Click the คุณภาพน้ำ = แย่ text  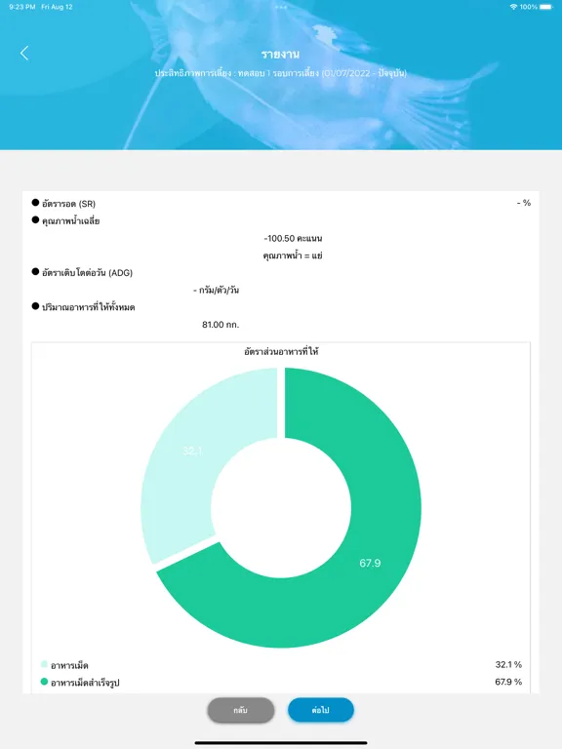click(293, 256)
